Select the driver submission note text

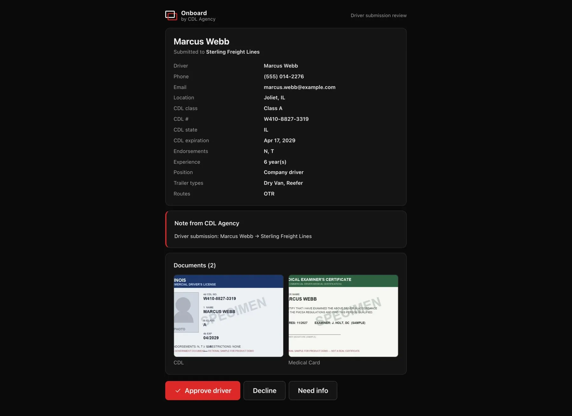pos(243,236)
